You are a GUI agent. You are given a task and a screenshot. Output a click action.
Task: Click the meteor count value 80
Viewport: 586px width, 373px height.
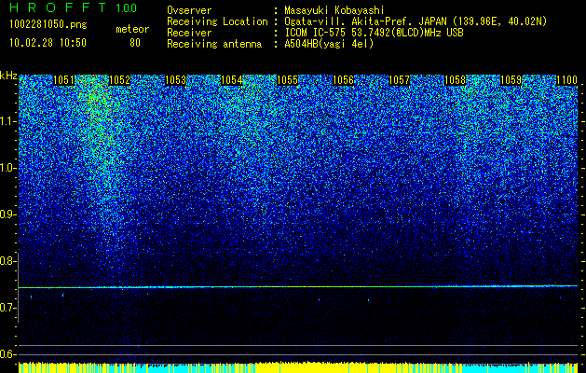(135, 43)
